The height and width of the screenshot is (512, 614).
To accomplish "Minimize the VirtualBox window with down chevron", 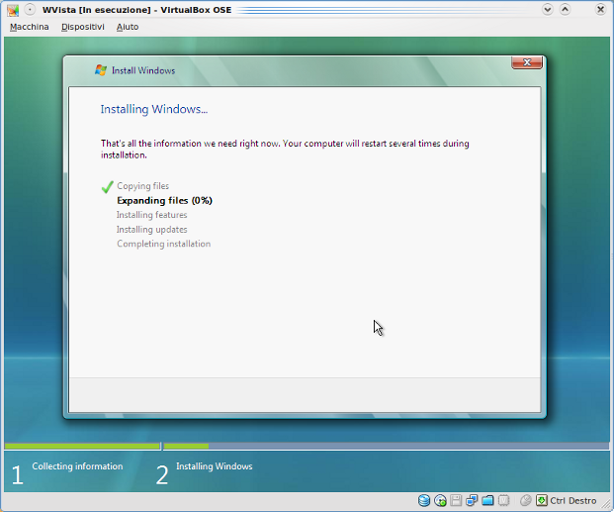I will coord(548,10).
